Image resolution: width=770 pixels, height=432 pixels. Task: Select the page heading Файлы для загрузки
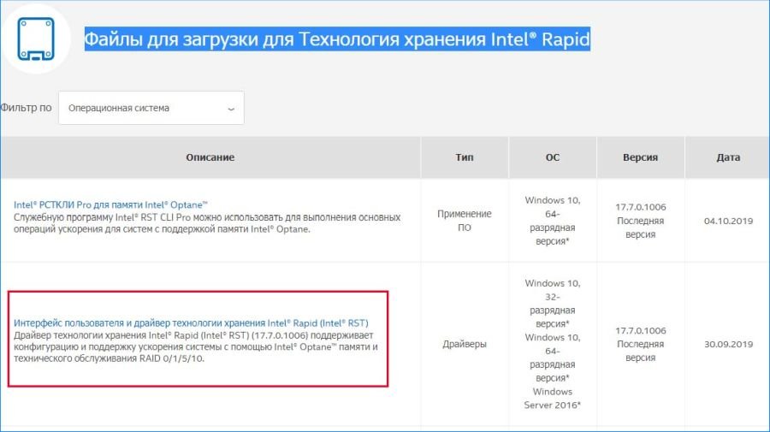[x=337, y=38]
